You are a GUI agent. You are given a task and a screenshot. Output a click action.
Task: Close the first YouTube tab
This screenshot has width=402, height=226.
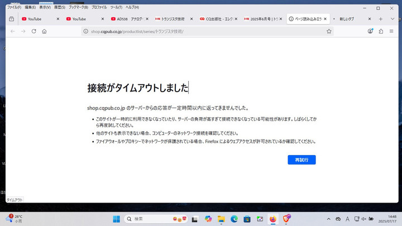point(58,19)
